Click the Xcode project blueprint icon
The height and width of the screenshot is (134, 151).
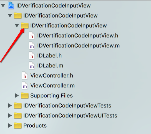(x=11, y=6)
